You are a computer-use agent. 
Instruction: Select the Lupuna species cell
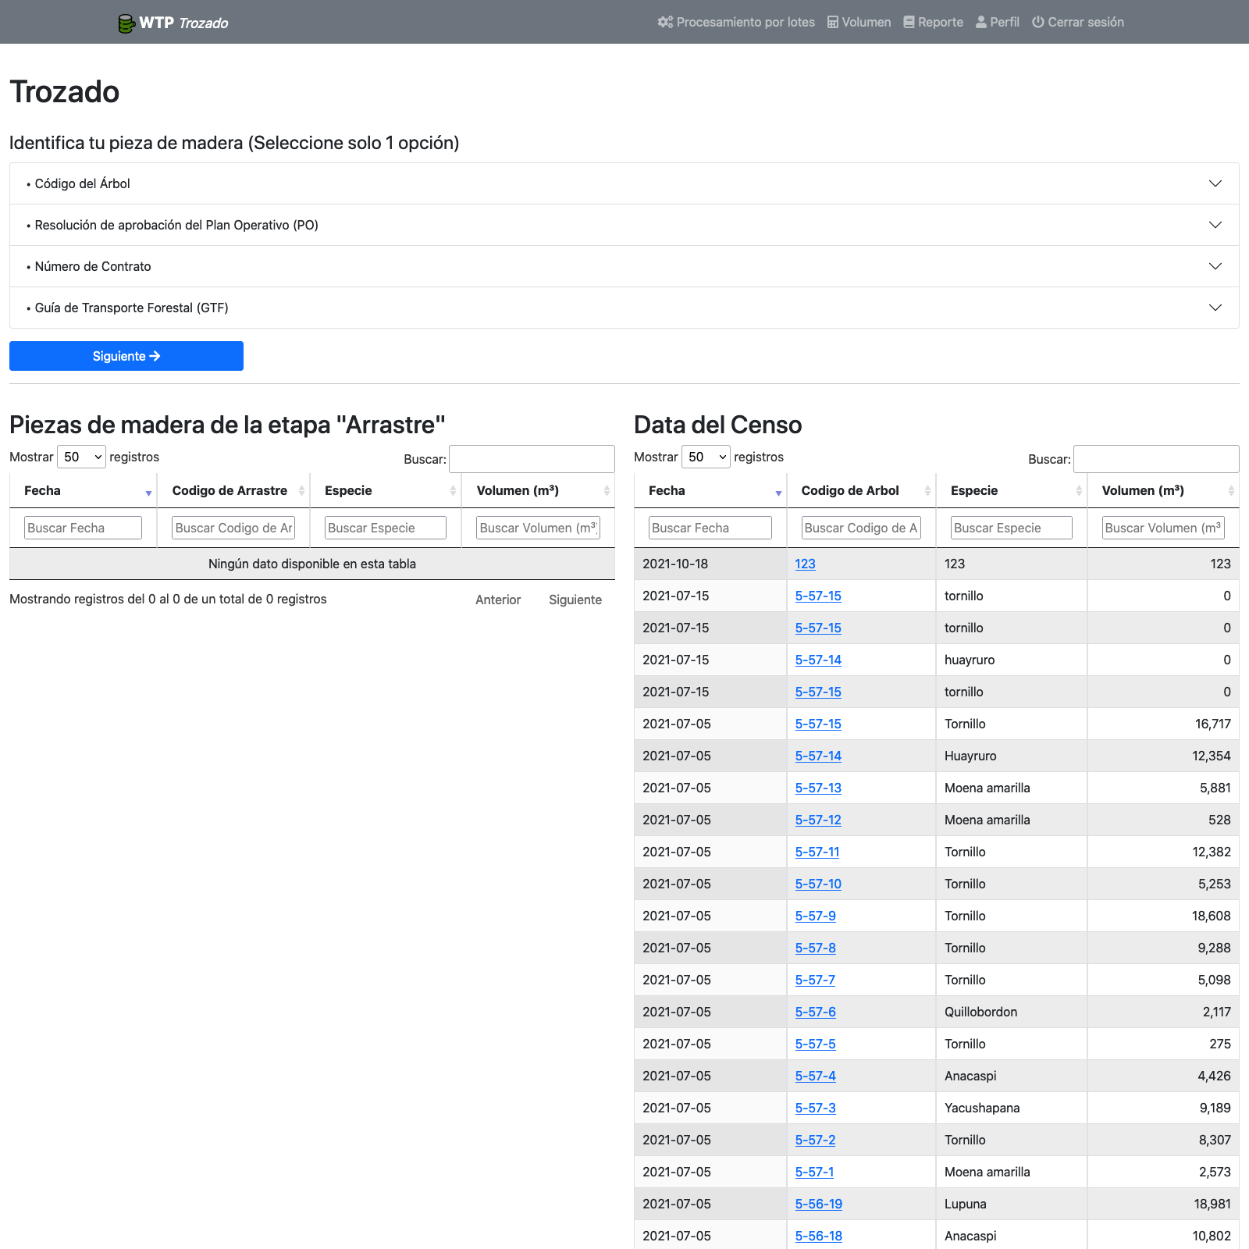1011,1204
